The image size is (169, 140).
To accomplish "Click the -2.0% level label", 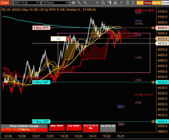I will click(x=138, y=80).
